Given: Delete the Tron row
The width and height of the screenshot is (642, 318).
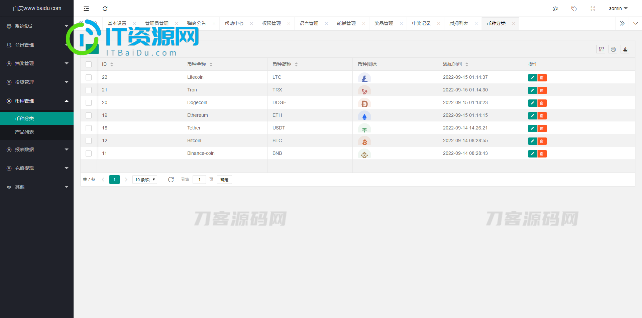Looking at the screenshot, I should point(542,90).
